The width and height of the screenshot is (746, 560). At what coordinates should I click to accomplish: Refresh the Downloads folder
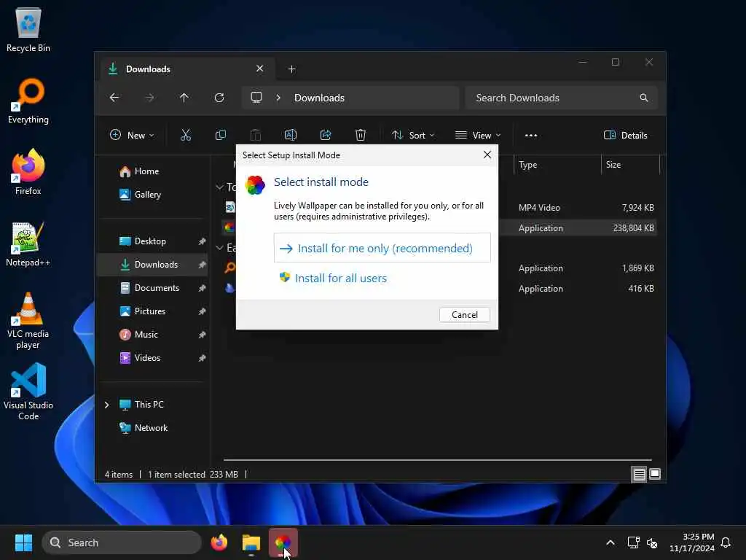(219, 98)
